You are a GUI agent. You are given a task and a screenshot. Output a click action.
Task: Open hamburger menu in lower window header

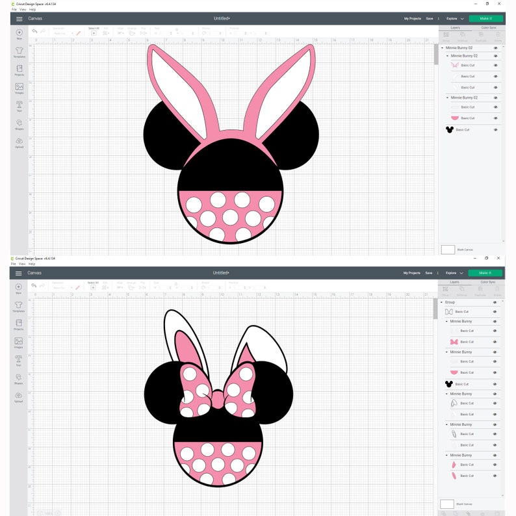18,273
